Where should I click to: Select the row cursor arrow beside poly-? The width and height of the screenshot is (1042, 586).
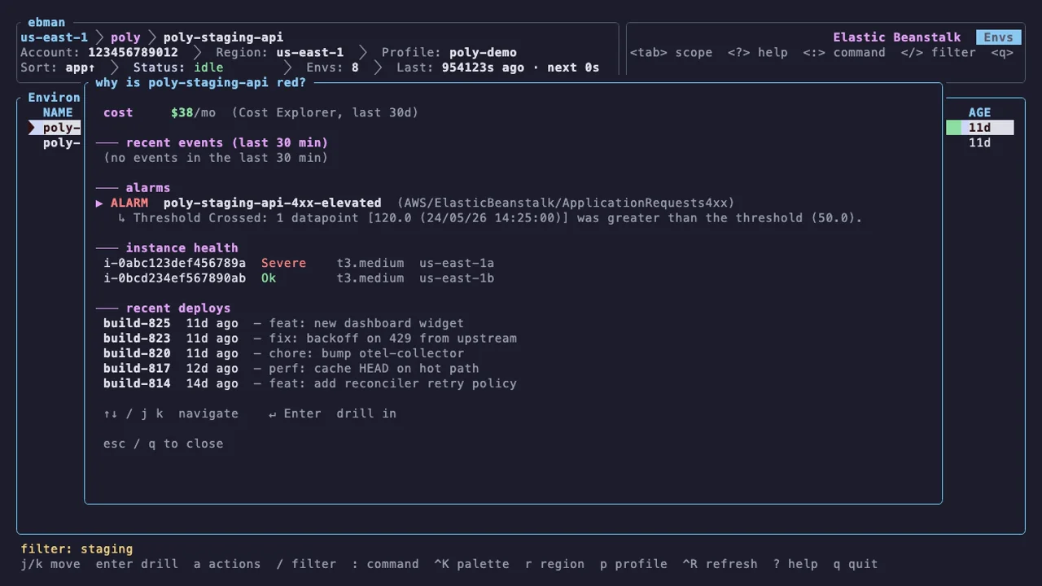(x=33, y=128)
